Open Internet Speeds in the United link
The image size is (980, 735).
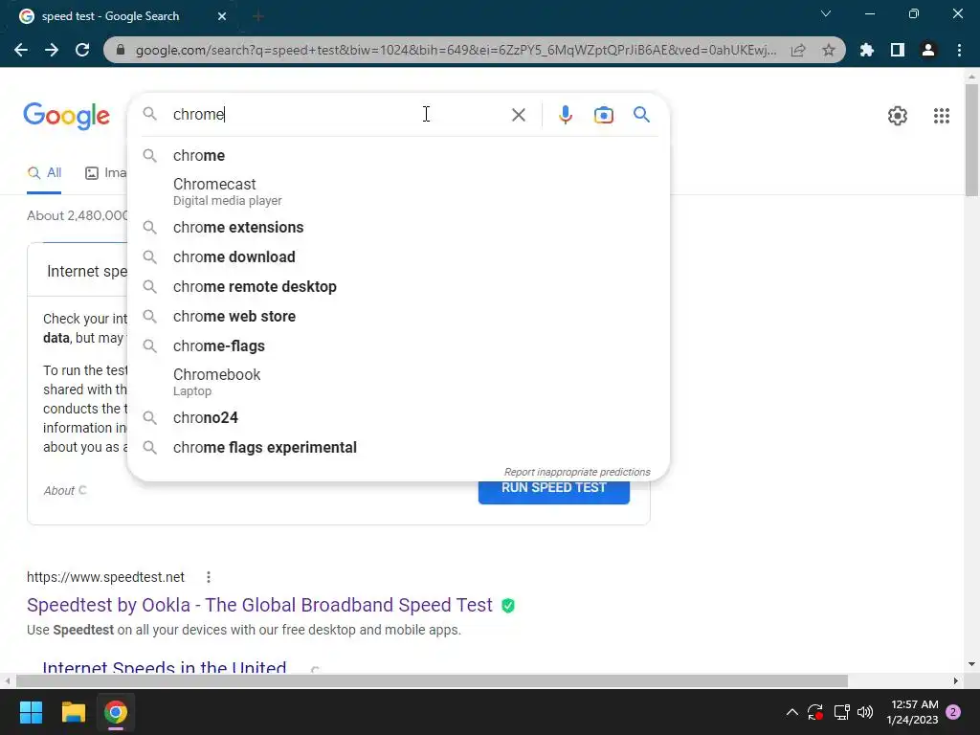click(x=165, y=667)
